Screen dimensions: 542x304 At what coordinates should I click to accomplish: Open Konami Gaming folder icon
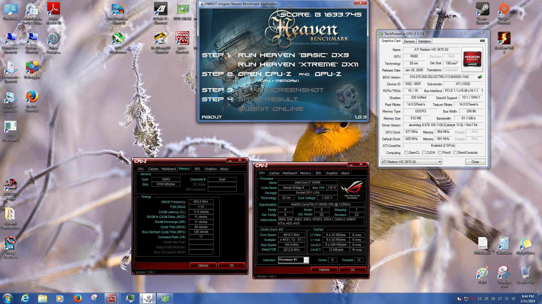click(x=10, y=219)
